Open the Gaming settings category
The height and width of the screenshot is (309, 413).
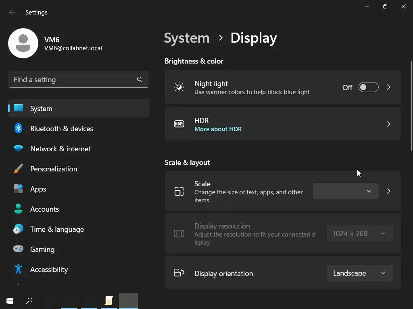(42, 249)
